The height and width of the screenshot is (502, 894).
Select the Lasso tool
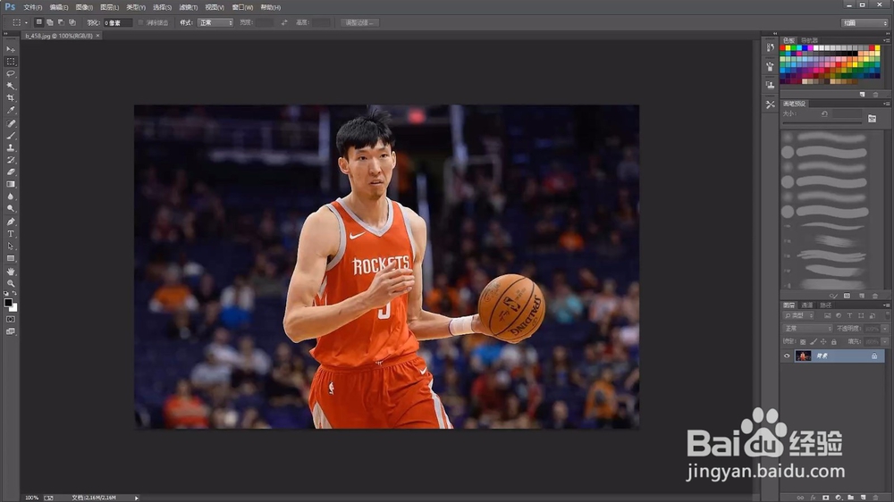(x=10, y=73)
